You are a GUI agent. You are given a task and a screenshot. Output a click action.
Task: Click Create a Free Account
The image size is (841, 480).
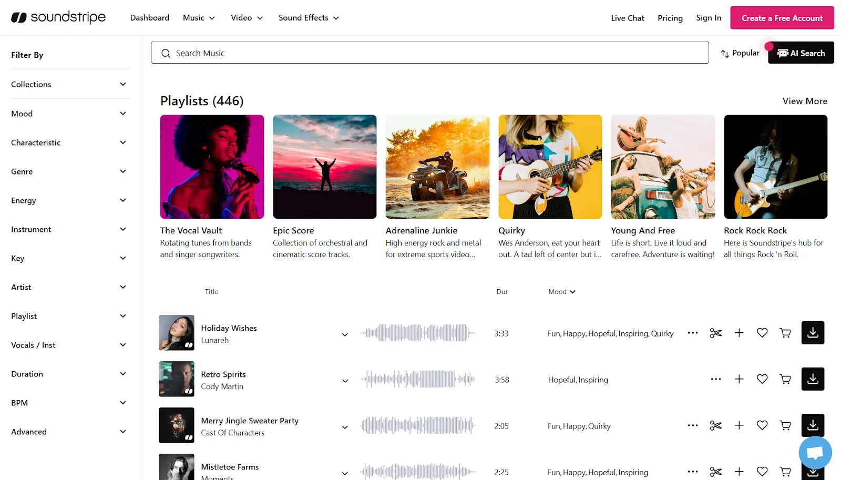pyautogui.click(x=782, y=18)
